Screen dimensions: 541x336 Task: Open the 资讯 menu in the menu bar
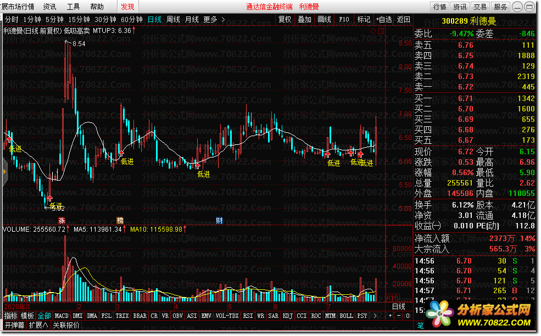click(x=49, y=7)
